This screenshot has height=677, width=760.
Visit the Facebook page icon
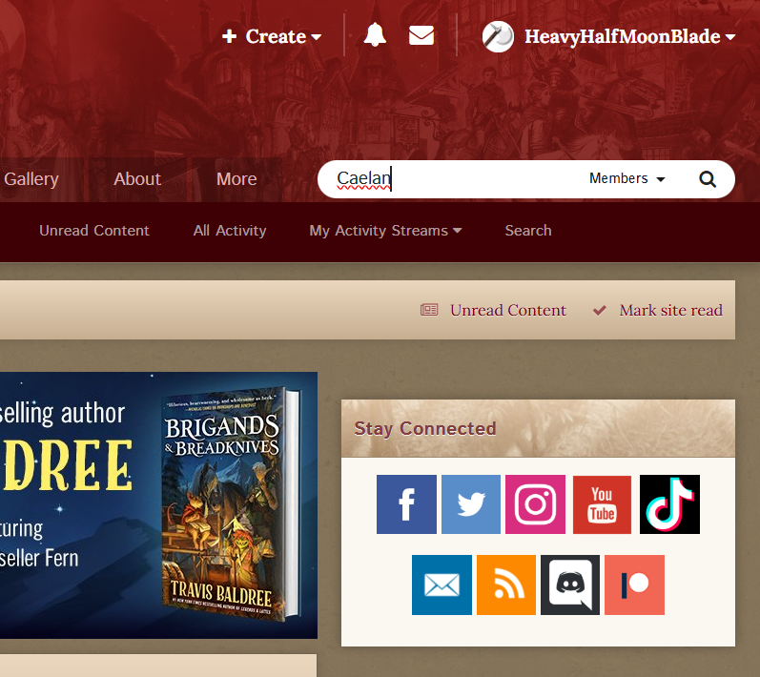(406, 504)
